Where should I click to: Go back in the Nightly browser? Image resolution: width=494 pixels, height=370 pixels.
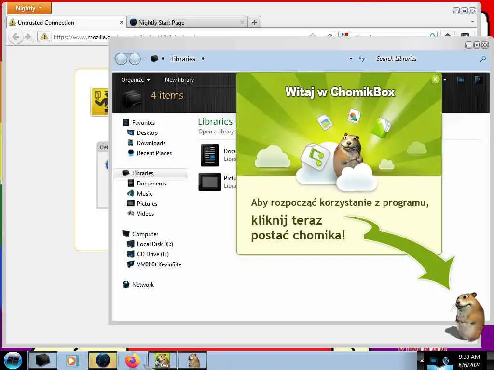[15, 37]
